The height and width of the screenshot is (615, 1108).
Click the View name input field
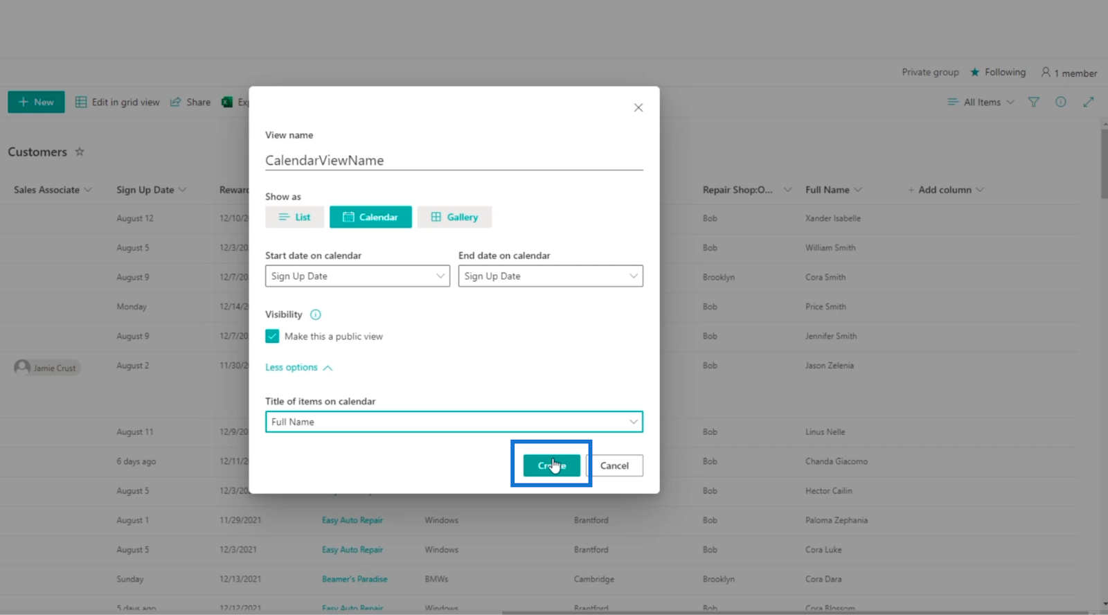[454, 161]
